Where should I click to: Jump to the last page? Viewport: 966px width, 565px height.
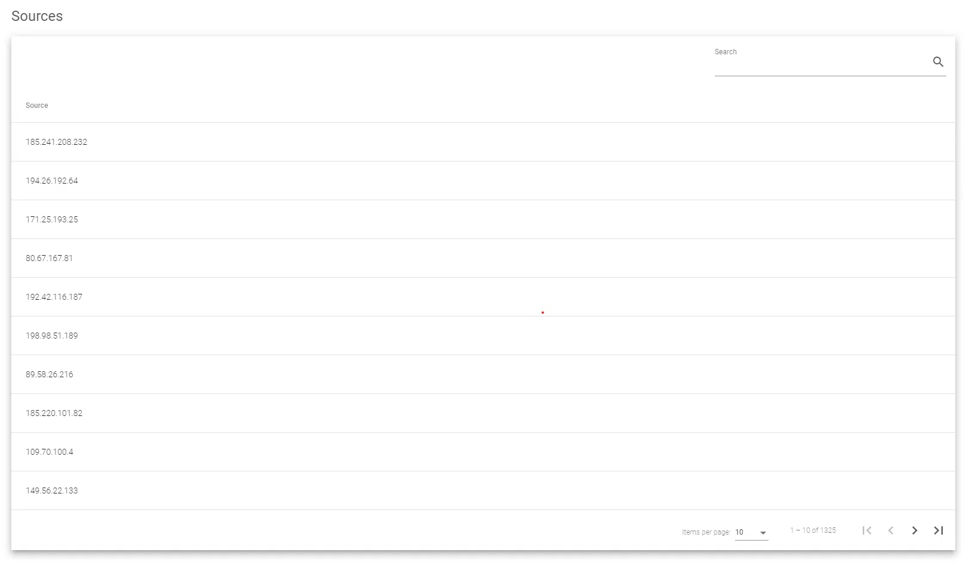pyautogui.click(x=939, y=530)
